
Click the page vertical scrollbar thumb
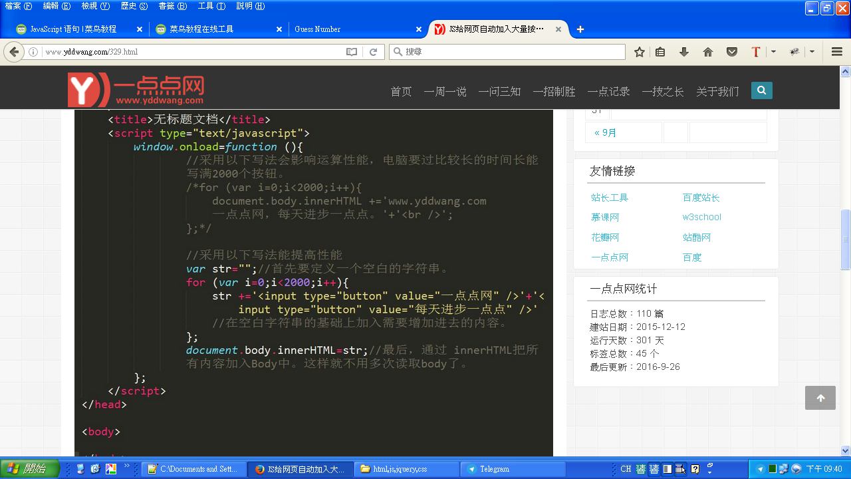point(845,239)
